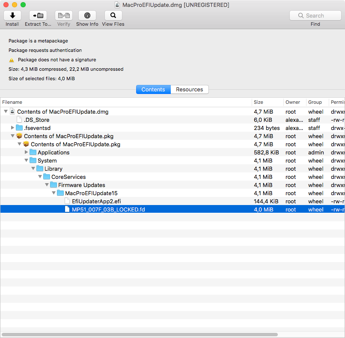Click the CoreServices folder icon

coord(47,177)
